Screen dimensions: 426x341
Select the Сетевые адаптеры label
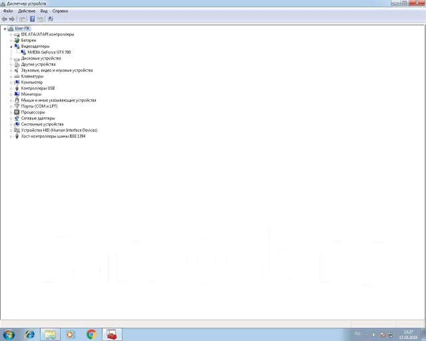(x=38, y=119)
